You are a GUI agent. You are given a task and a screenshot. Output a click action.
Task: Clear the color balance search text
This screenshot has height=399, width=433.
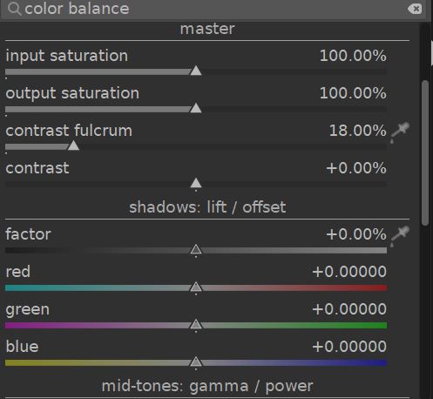[415, 9]
